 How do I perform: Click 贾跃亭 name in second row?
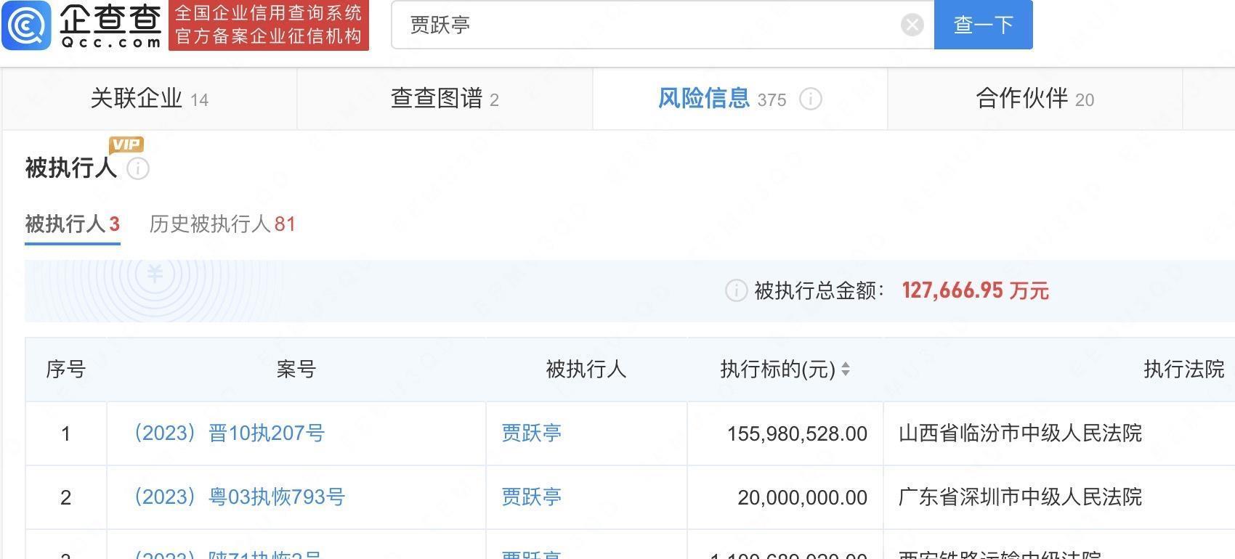click(531, 497)
